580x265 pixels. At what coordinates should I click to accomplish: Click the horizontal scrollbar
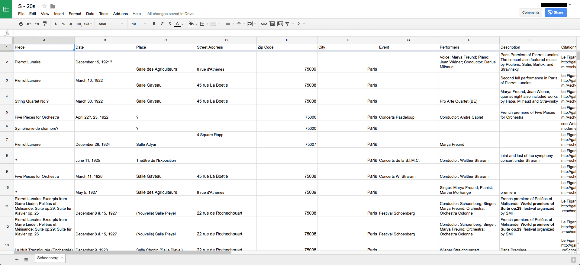click(x=122, y=252)
